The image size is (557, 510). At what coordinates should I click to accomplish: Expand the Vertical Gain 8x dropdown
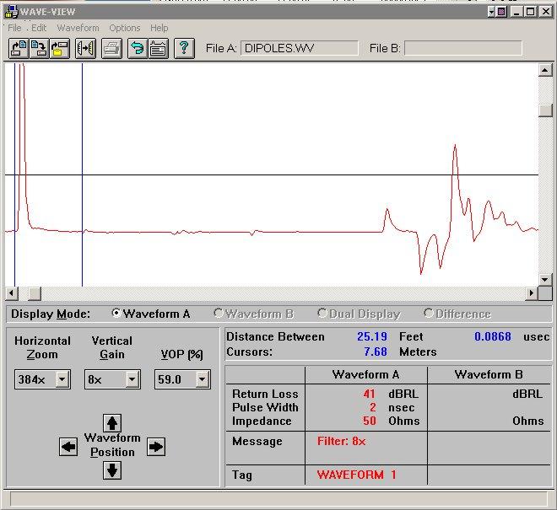[132, 379]
